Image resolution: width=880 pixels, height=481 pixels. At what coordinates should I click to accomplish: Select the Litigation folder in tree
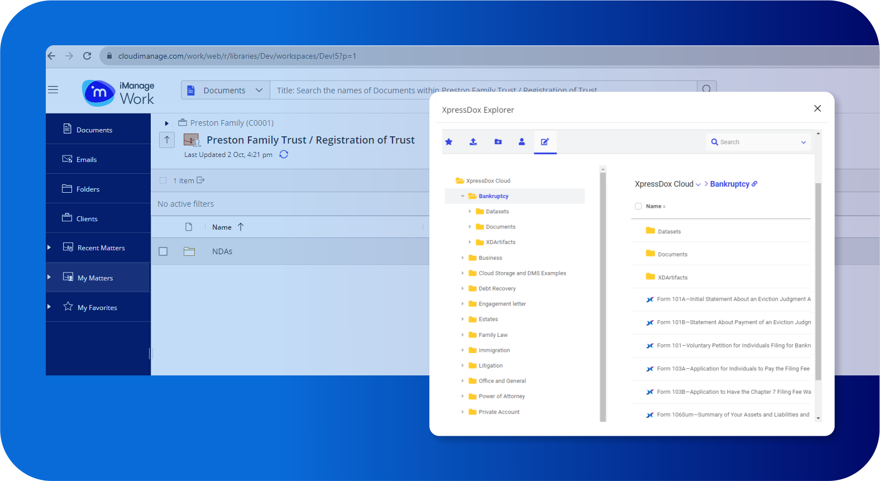[x=491, y=366]
